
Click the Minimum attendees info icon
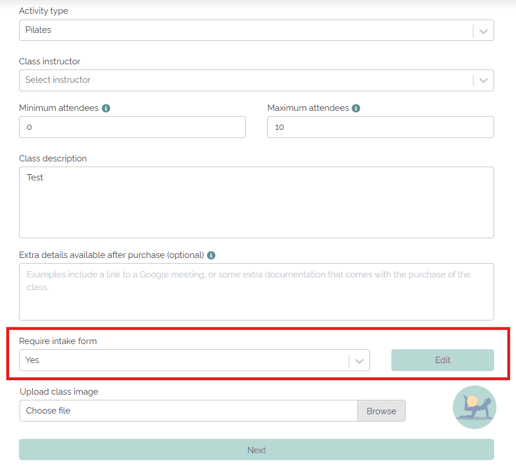point(106,108)
